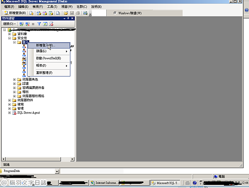
Task: Click the Filter funnel icon
Action: (x=39, y=24)
